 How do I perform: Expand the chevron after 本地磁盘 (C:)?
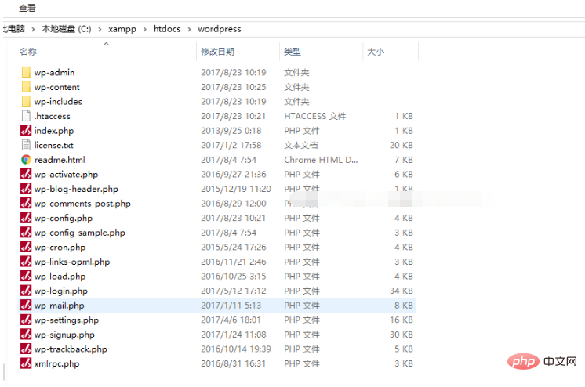coord(99,29)
